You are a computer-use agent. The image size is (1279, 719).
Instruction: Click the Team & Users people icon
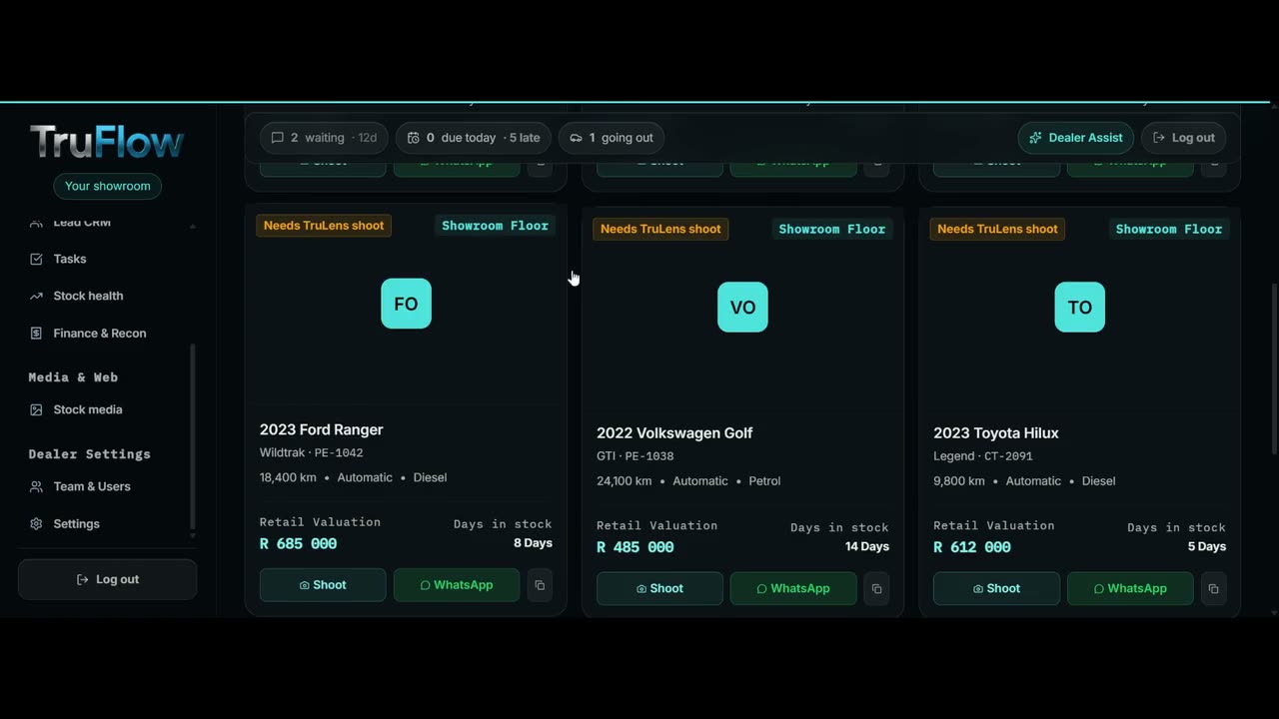37,486
